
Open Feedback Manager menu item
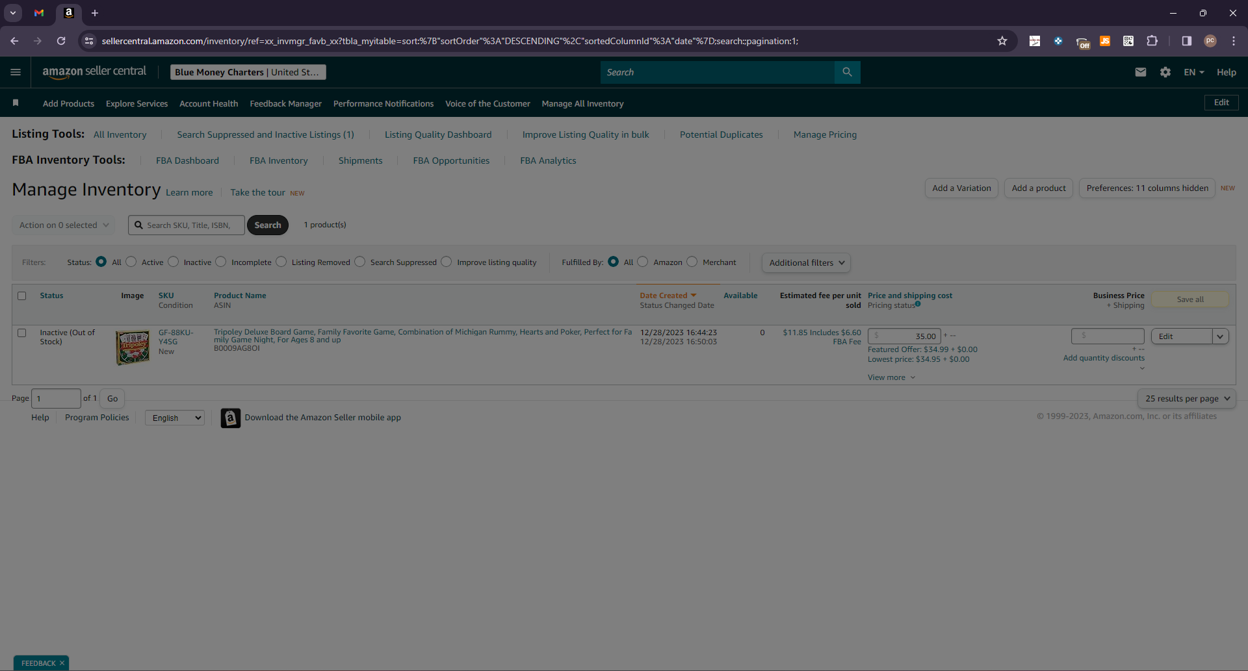coord(286,103)
